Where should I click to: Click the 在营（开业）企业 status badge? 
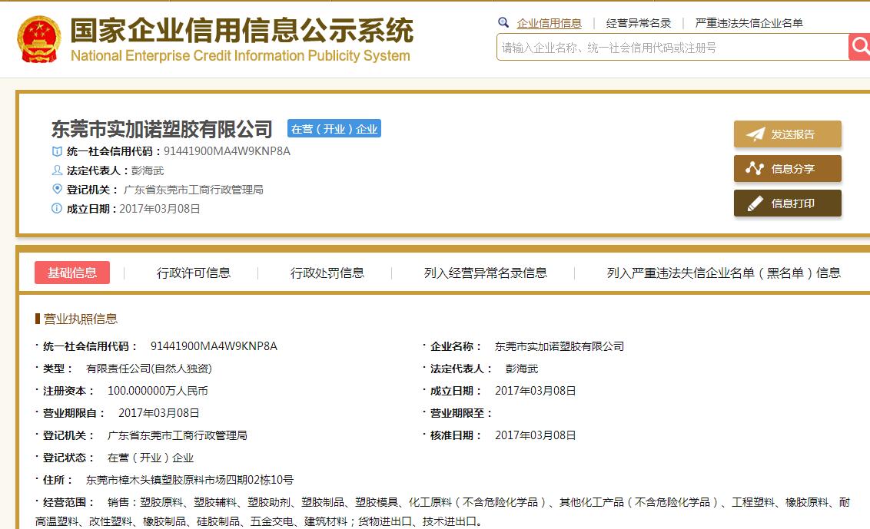(334, 129)
